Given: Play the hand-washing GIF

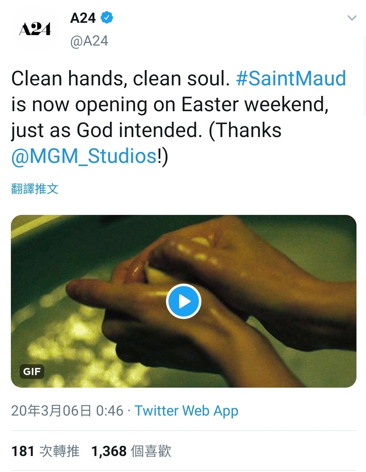Looking at the screenshot, I should [184, 301].
